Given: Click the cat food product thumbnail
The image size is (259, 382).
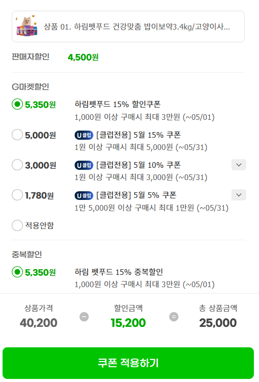Looking at the screenshot, I should pos(27,26).
